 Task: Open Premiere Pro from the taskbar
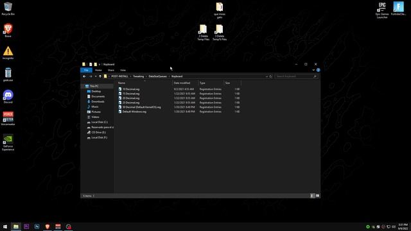click(x=26, y=227)
